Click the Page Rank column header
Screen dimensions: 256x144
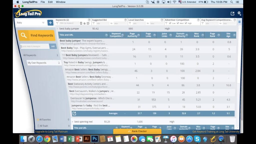click(212, 35)
